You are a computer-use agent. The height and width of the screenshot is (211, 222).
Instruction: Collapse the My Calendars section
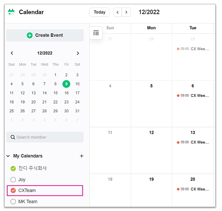click(8, 156)
